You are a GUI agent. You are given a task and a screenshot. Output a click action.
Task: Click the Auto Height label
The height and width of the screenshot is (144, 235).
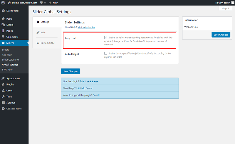[x=72, y=54]
